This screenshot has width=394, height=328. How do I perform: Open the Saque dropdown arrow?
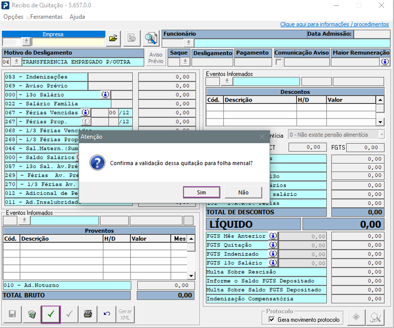tap(185, 62)
